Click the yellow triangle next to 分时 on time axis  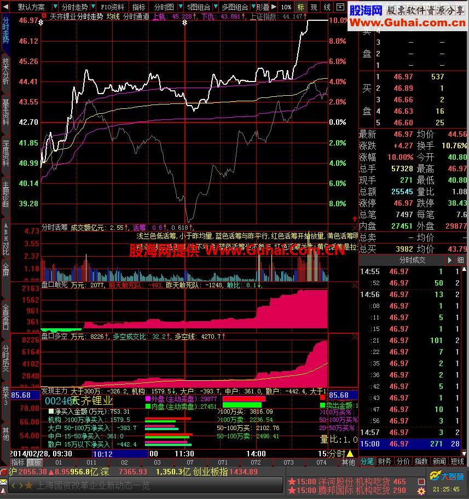tap(350, 454)
